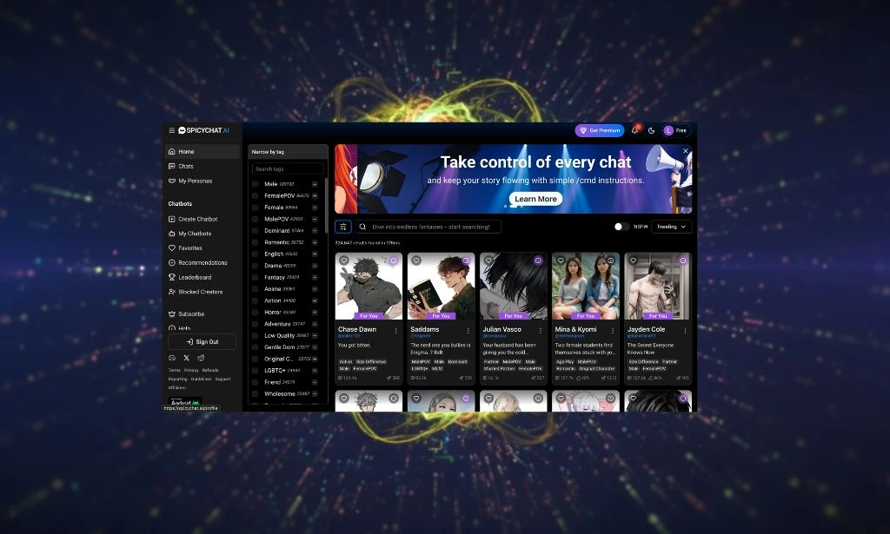Switch theme with the moon icon

pos(651,130)
